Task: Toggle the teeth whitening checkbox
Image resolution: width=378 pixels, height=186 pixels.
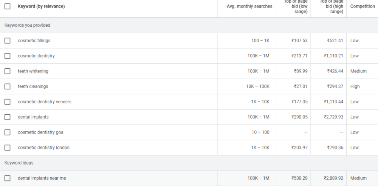Action: coord(7,71)
